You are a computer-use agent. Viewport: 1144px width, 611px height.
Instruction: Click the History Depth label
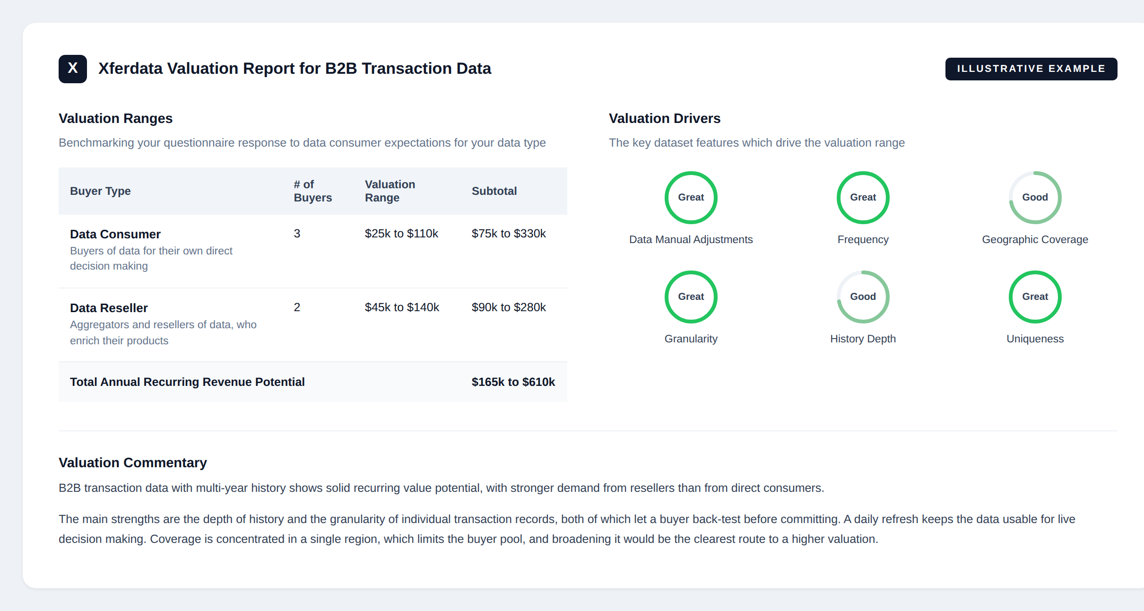pos(863,339)
